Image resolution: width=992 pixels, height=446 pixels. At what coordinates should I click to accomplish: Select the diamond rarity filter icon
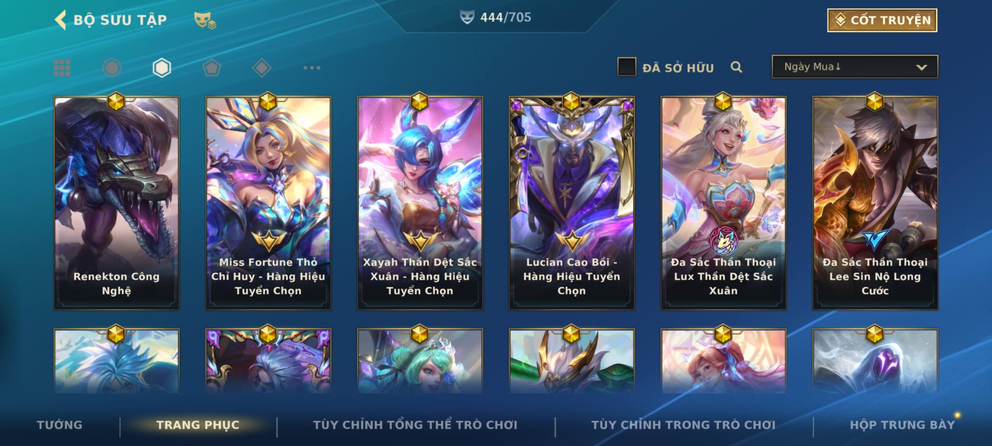coord(262,68)
